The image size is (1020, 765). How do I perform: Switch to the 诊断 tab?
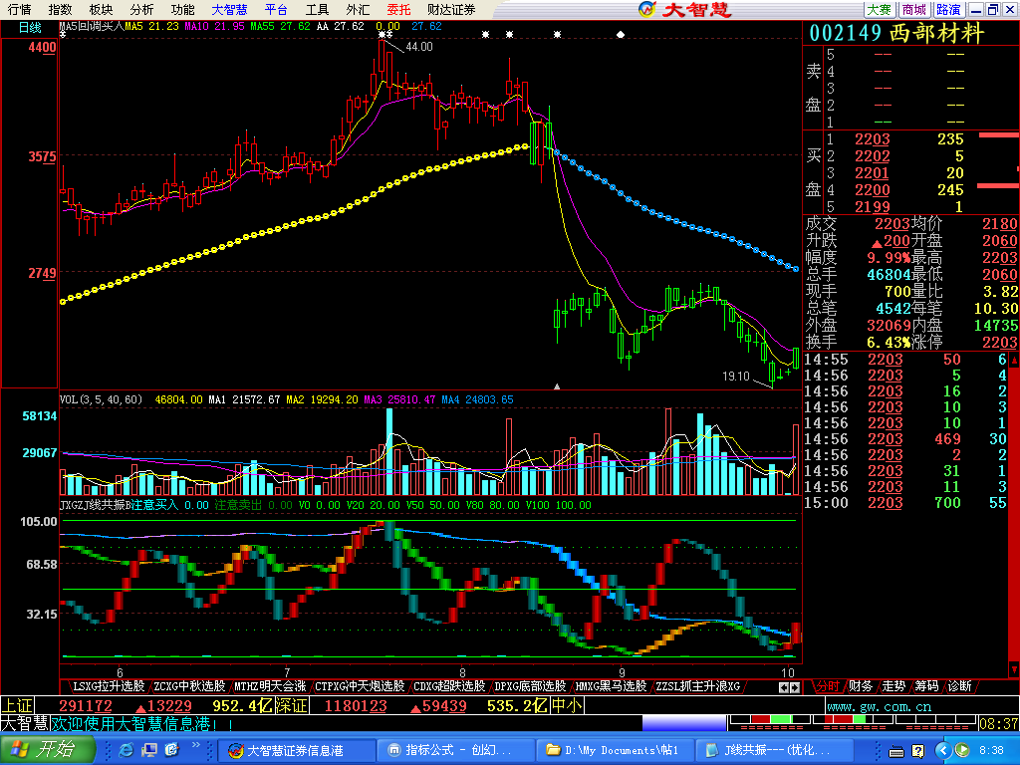(x=959, y=686)
